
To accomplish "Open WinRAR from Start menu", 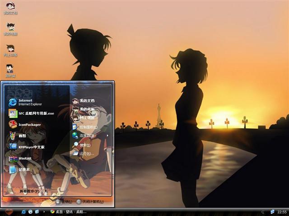I will (20, 158).
